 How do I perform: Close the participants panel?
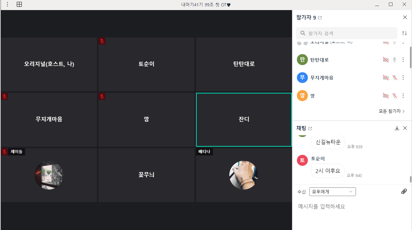405,17
